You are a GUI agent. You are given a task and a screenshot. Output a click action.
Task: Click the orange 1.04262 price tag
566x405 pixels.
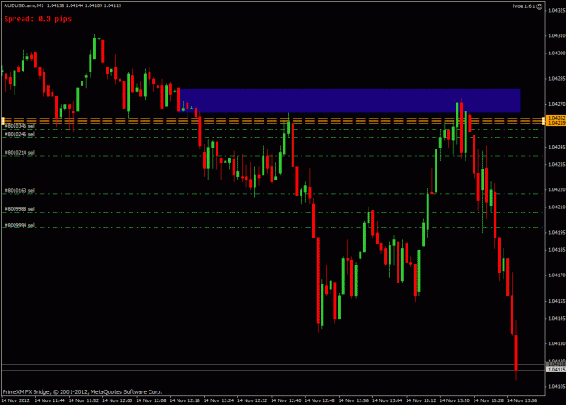click(556, 118)
